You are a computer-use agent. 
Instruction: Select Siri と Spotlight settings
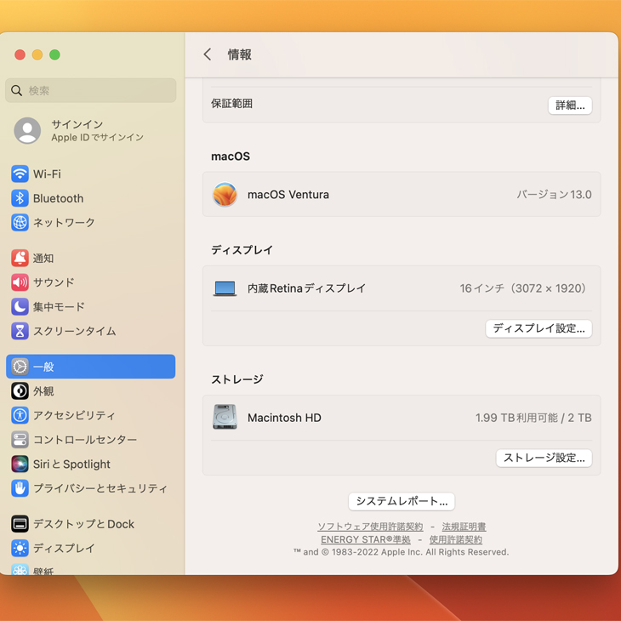[71, 464]
